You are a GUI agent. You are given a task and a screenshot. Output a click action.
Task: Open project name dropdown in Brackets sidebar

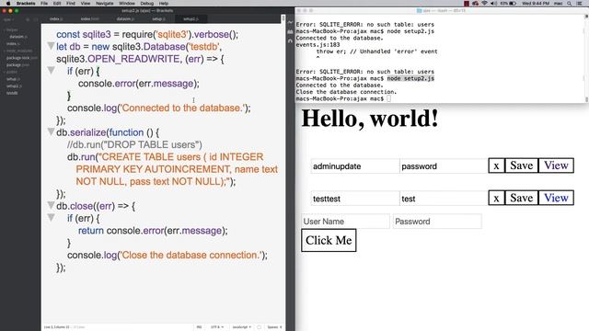tap(8, 19)
